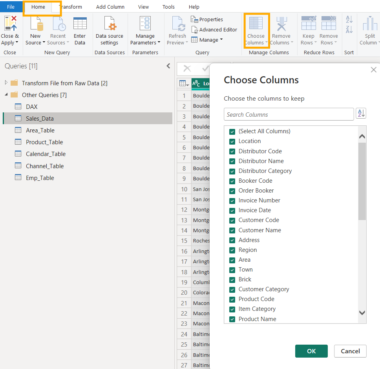The height and width of the screenshot is (369, 380).
Task: Select row number 10 in grid
Action: click(x=184, y=189)
